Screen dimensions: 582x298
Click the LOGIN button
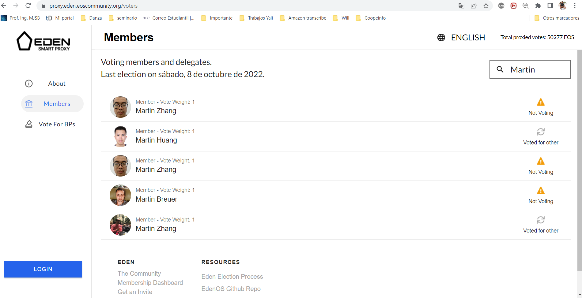pos(43,269)
